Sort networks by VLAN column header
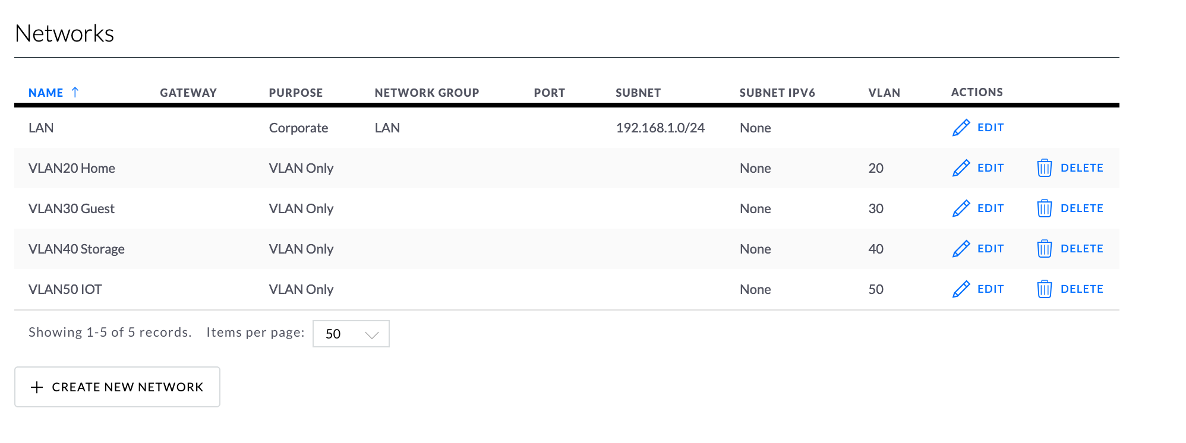 click(x=884, y=93)
